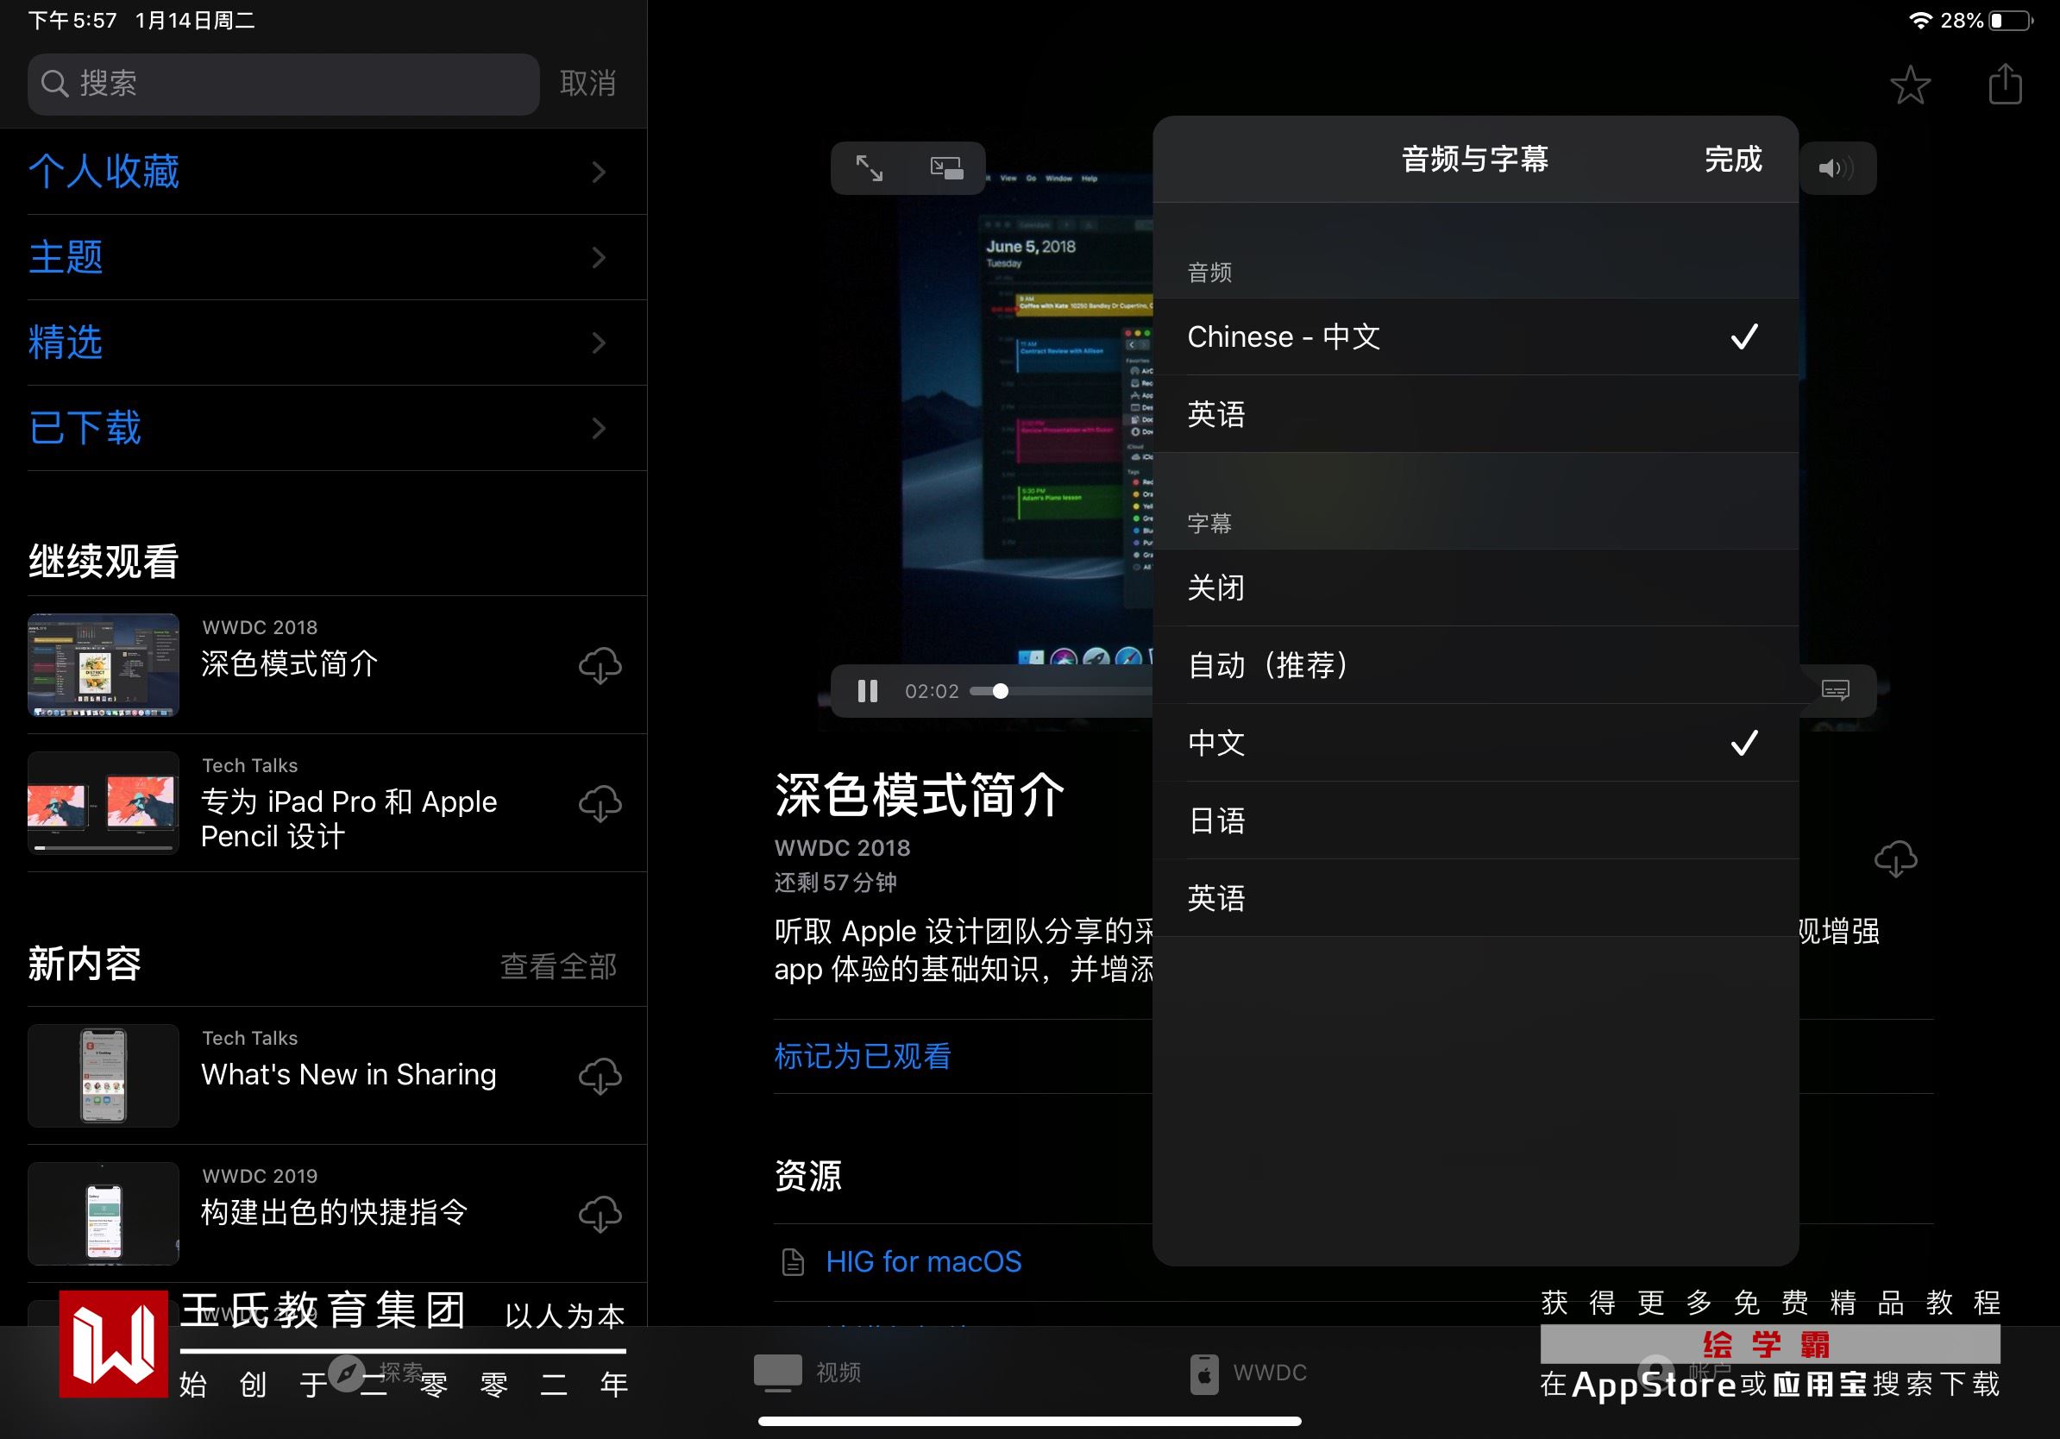Open the 主题 section chevron

pyautogui.click(x=599, y=257)
